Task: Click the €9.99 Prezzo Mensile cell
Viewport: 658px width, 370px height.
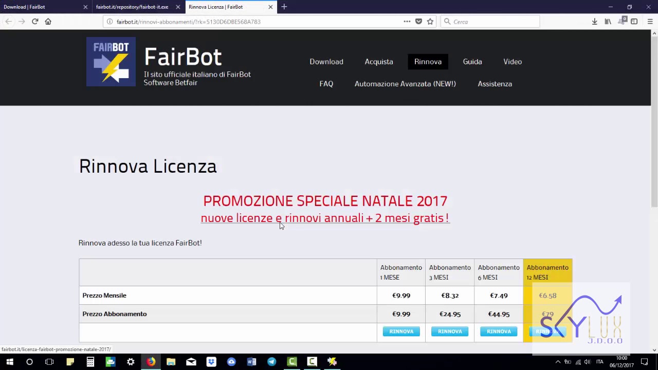Action: click(401, 295)
